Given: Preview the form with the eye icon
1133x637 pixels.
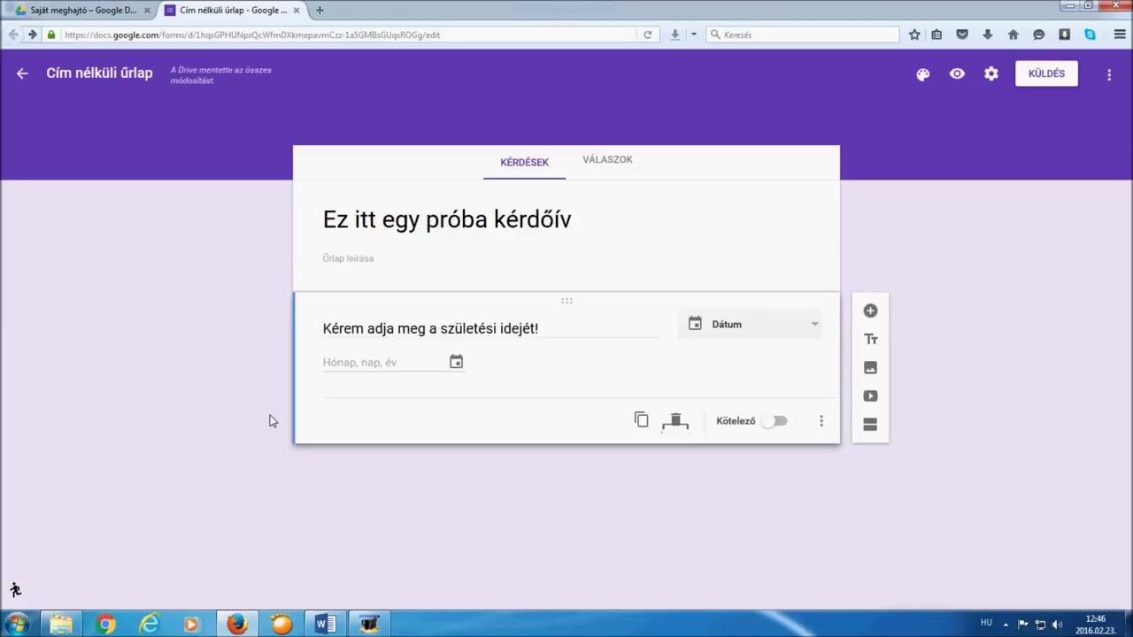Looking at the screenshot, I should tap(957, 73).
